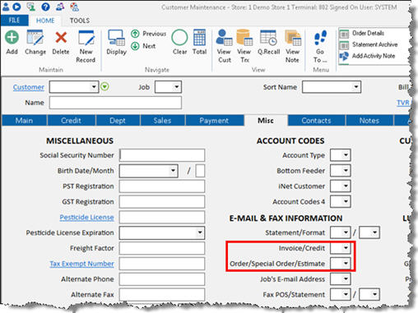This screenshot has width=418, height=313.
Task: Click the red Delete icon
Action: click(x=61, y=37)
